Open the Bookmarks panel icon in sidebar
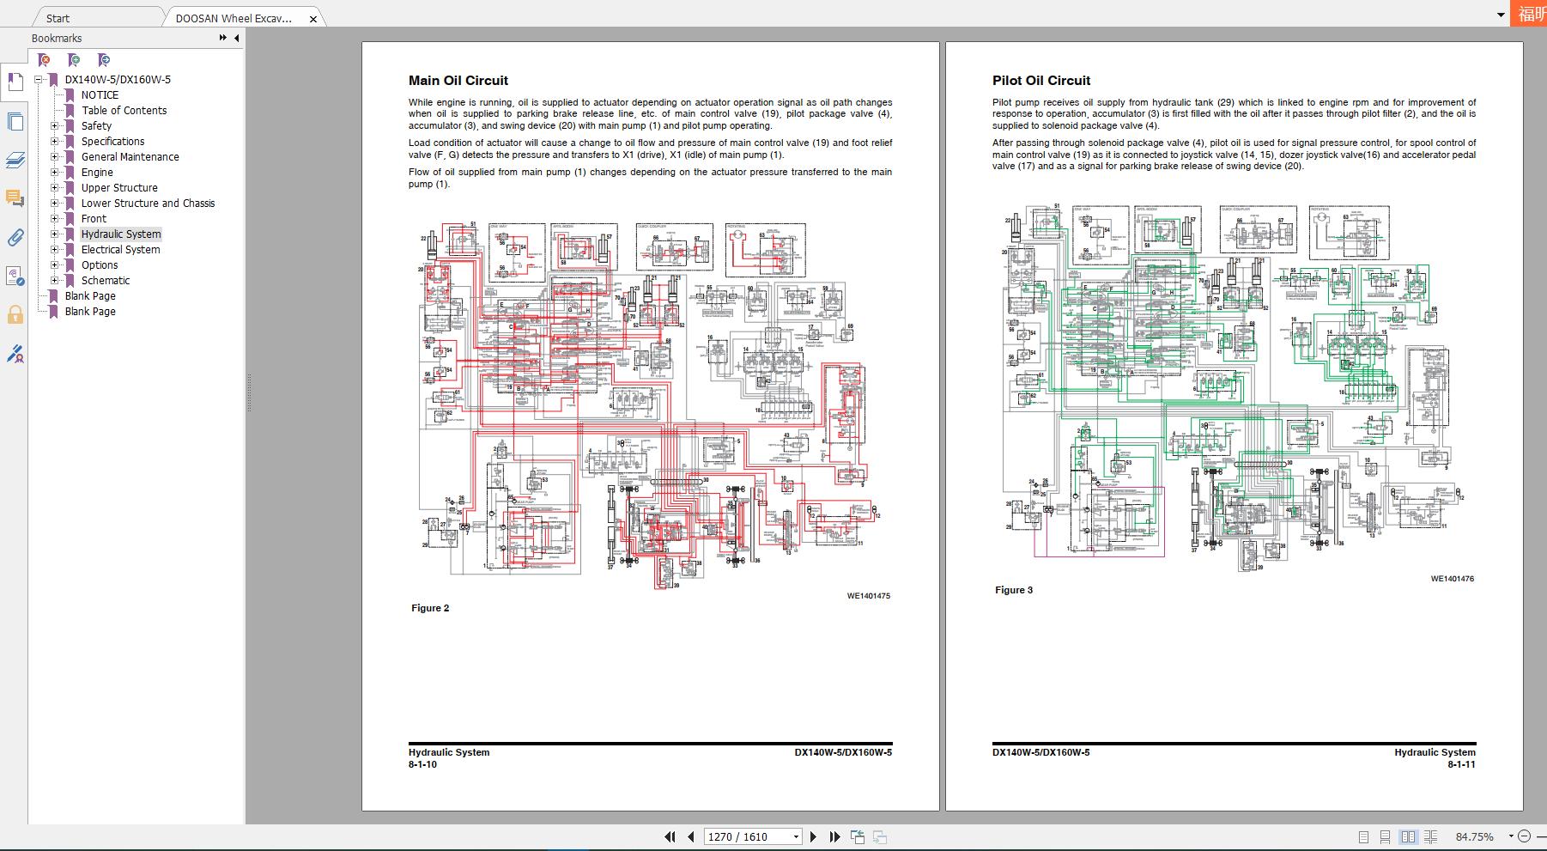Viewport: 1547px width, 851px height. (x=15, y=82)
